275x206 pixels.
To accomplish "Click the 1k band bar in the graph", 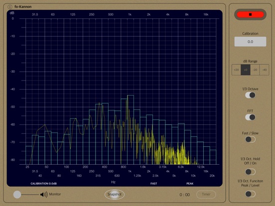I will click(x=131, y=130).
